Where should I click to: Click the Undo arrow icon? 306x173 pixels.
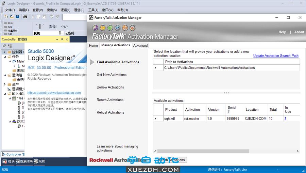coord(52,17)
